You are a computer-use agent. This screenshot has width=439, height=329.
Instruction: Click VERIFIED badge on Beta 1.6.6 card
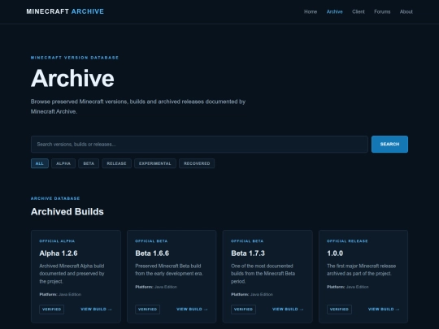[x=147, y=310]
